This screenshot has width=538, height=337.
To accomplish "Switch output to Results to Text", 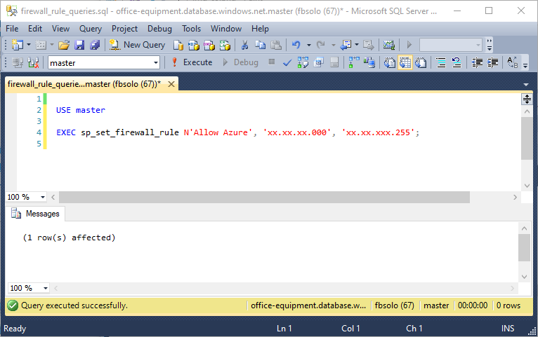I will tap(389, 62).
